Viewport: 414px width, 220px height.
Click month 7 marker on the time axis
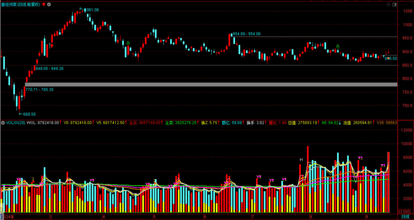[x=253, y=217]
